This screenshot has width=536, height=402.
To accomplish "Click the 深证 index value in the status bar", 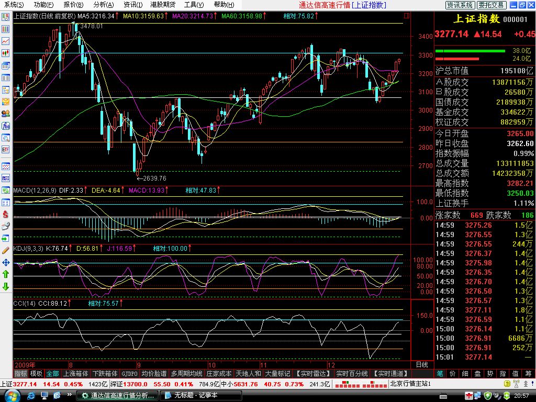I will [136, 384].
